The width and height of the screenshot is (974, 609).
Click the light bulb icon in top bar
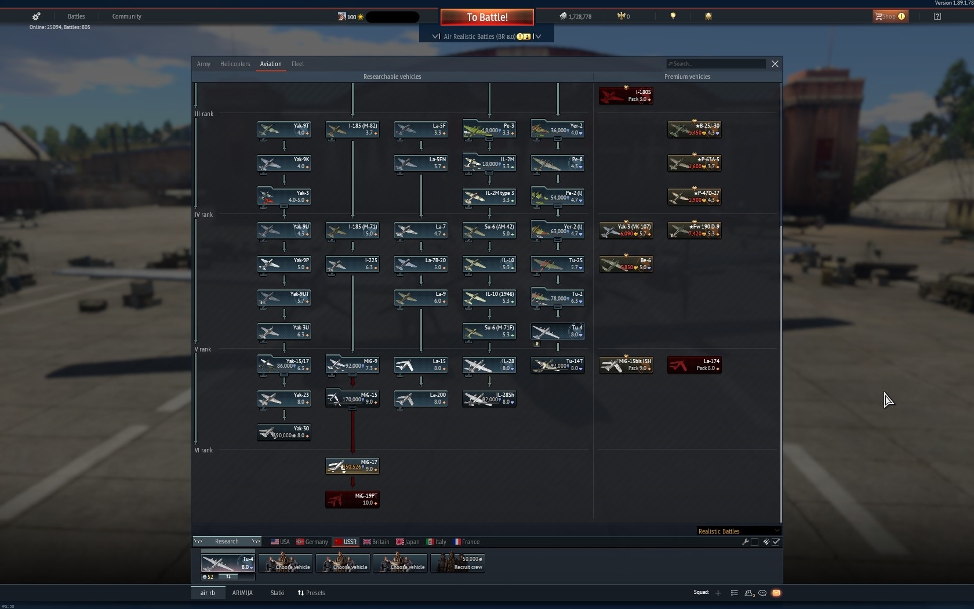point(673,16)
